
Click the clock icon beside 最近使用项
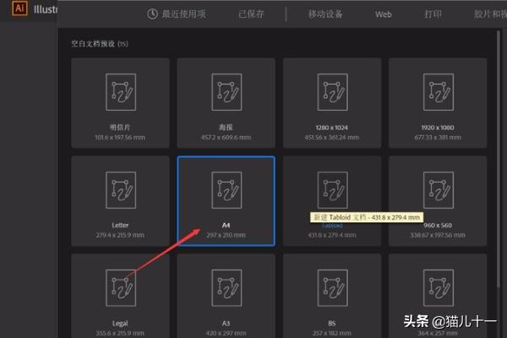point(152,14)
